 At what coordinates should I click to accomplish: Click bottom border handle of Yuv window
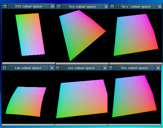click(x=134, y=125)
